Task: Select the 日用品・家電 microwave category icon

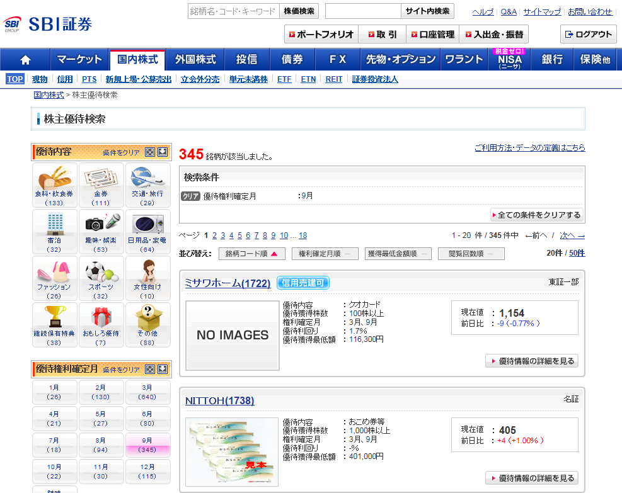Action: [x=147, y=232]
